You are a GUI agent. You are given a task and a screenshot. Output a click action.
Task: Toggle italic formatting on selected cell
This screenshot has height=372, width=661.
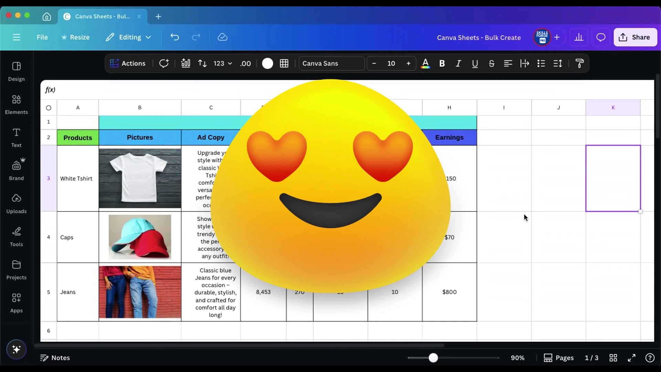pyautogui.click(x=459, y=63)
